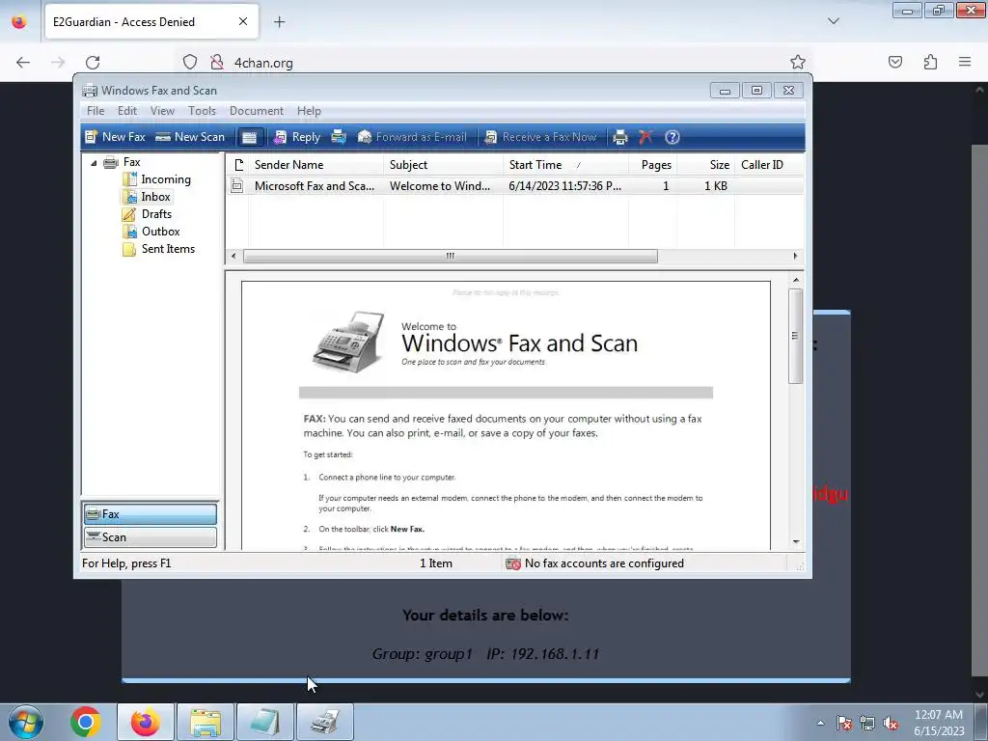Click the horizontal scrollbar thumb in list

(450, 256)
